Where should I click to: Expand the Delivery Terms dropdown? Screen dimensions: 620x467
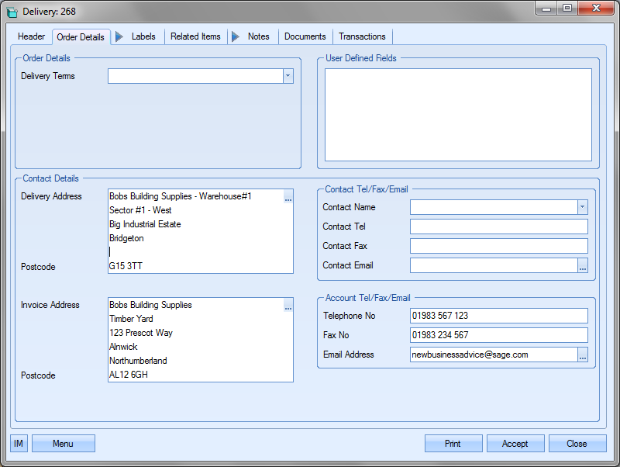(x=288, y=76)
